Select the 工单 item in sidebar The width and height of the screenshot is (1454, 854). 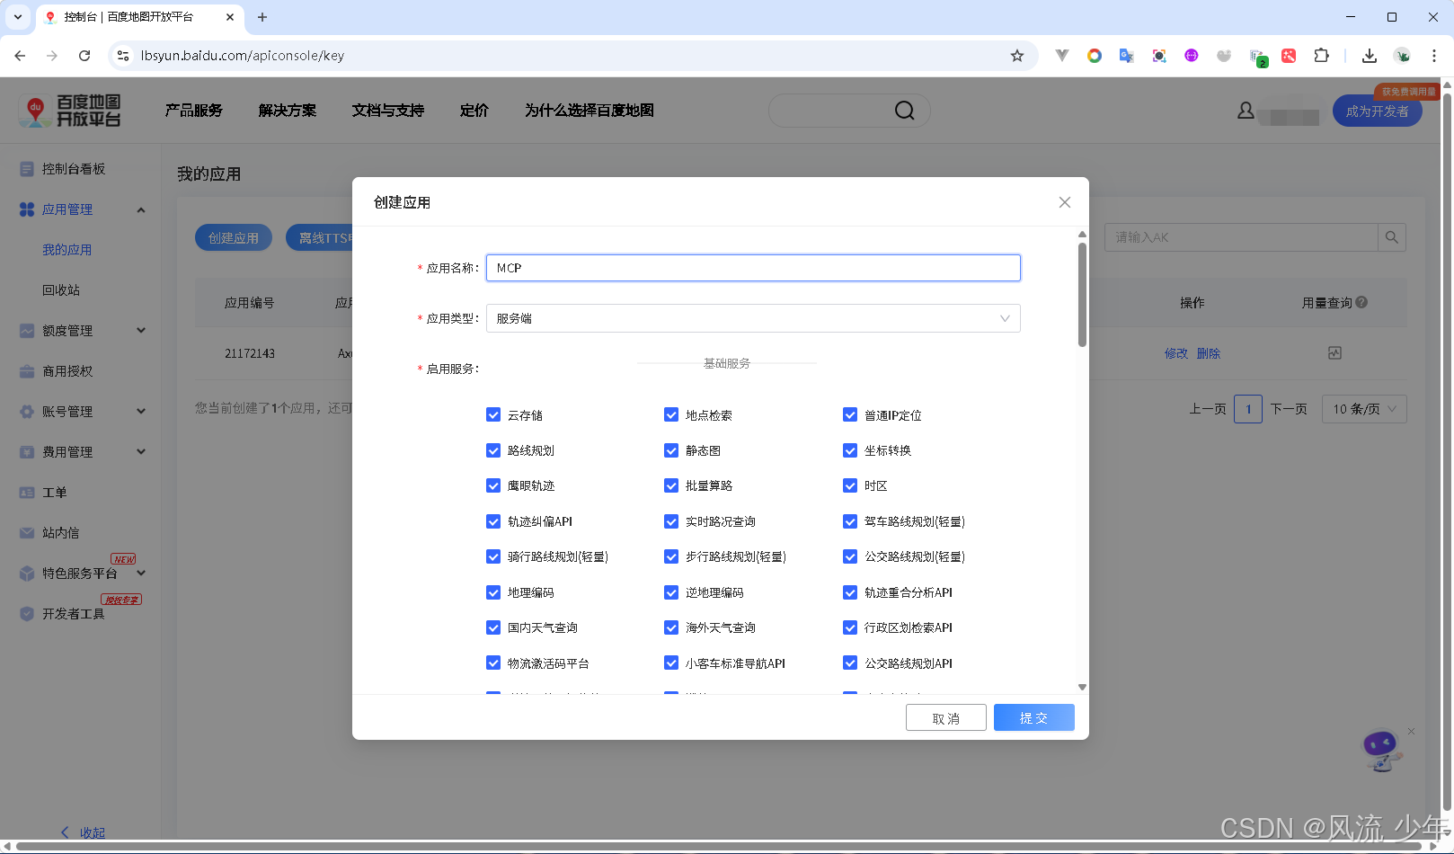tap(54, 492)
